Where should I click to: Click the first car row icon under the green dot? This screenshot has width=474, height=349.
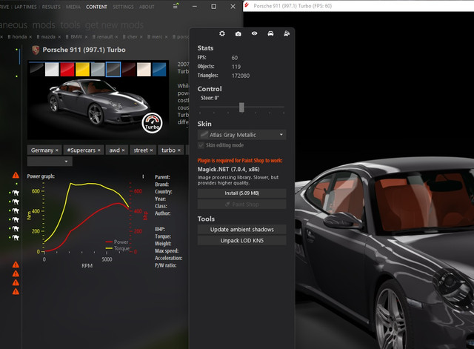pos(15,193)
